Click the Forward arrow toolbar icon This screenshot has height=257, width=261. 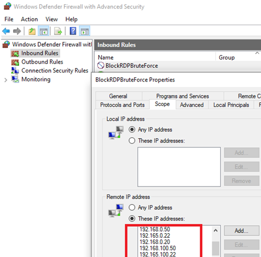coord(17,31)
